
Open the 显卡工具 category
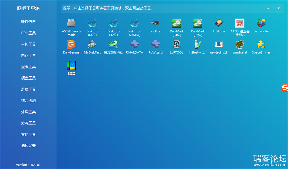tap(28, 67)
